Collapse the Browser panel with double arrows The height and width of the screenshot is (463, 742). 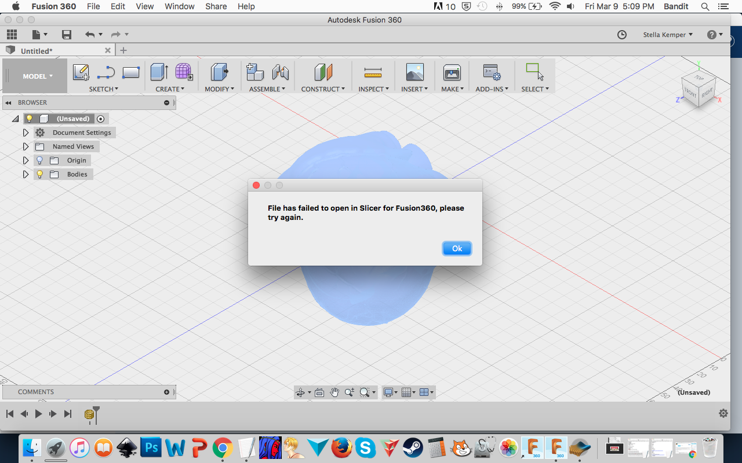[x=9, y=102]
